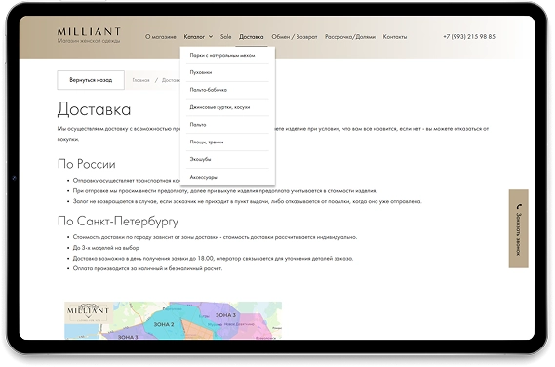Open the Sale menu item
Viewport: 555px width, 367px height.
point(226,36)
